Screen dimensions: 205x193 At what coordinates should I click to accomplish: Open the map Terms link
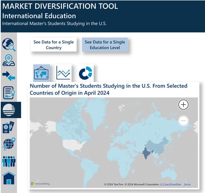point(187,184)
